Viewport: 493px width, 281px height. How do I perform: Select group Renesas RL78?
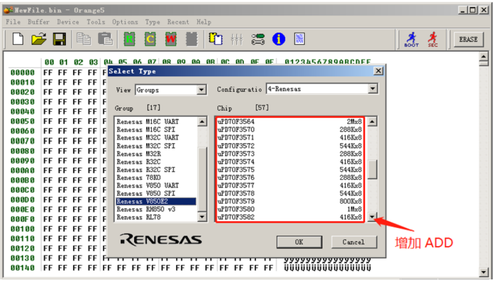click(156, 217)
